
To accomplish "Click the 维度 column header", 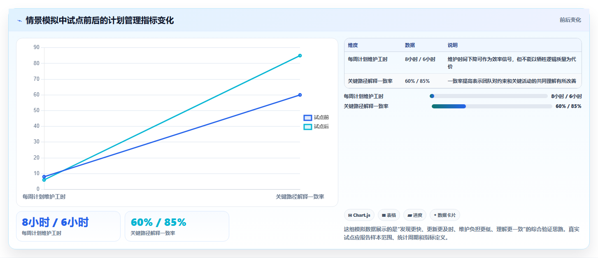I will click(353, 45).
